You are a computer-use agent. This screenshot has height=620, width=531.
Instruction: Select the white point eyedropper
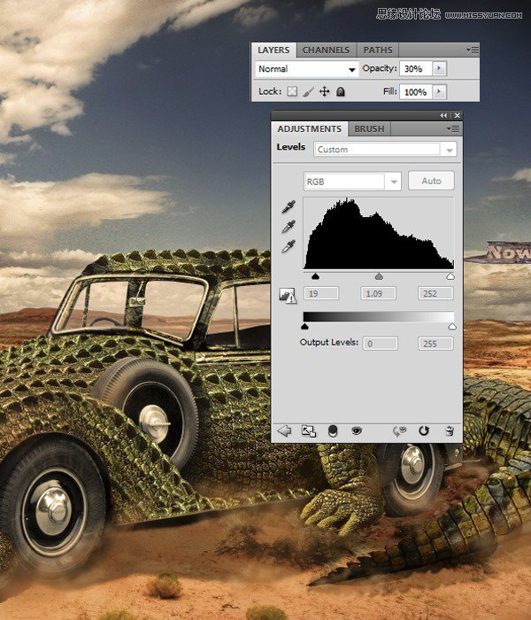[x=289, y=246]
